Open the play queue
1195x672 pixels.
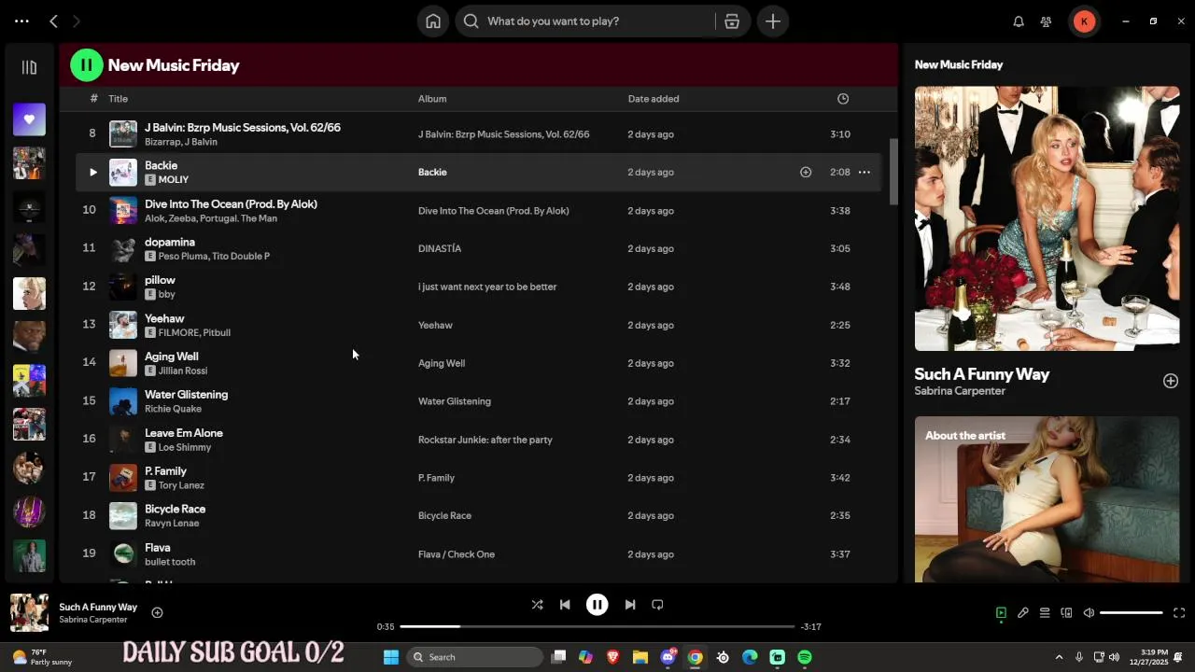pyautogui.click(x=1045, y=613)
